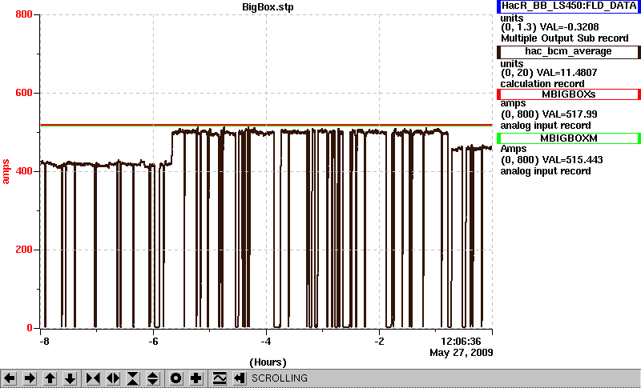
Task: Click the vertical zoom-out up-down triangles icon
Action: [x=153, y=378]
